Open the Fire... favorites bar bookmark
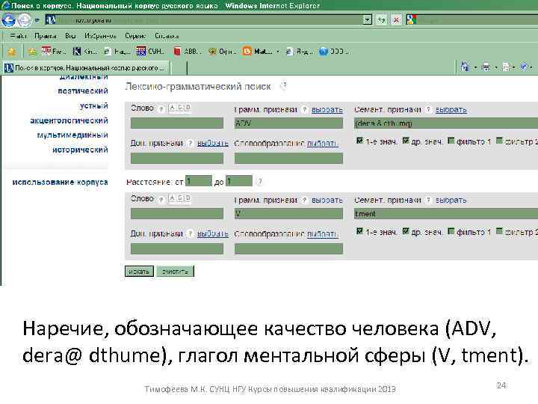This screenshot has width=538, height=404. (54, 52)
